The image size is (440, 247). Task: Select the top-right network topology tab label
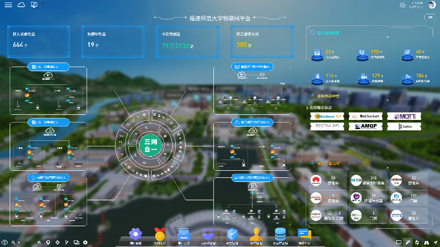[252, 67]
